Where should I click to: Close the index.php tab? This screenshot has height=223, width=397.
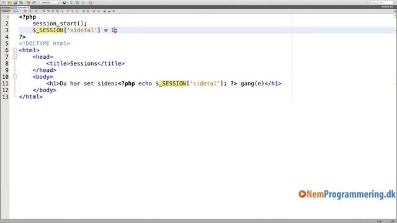(29, 7)
